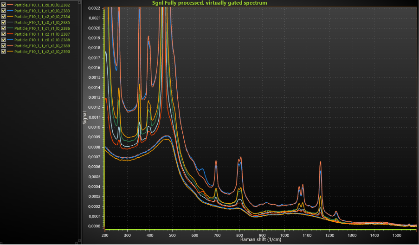Disable the c2_r0_l0_2384 spectrum checkbox
The image size is (419, 245).
click(x=3, y=17)
